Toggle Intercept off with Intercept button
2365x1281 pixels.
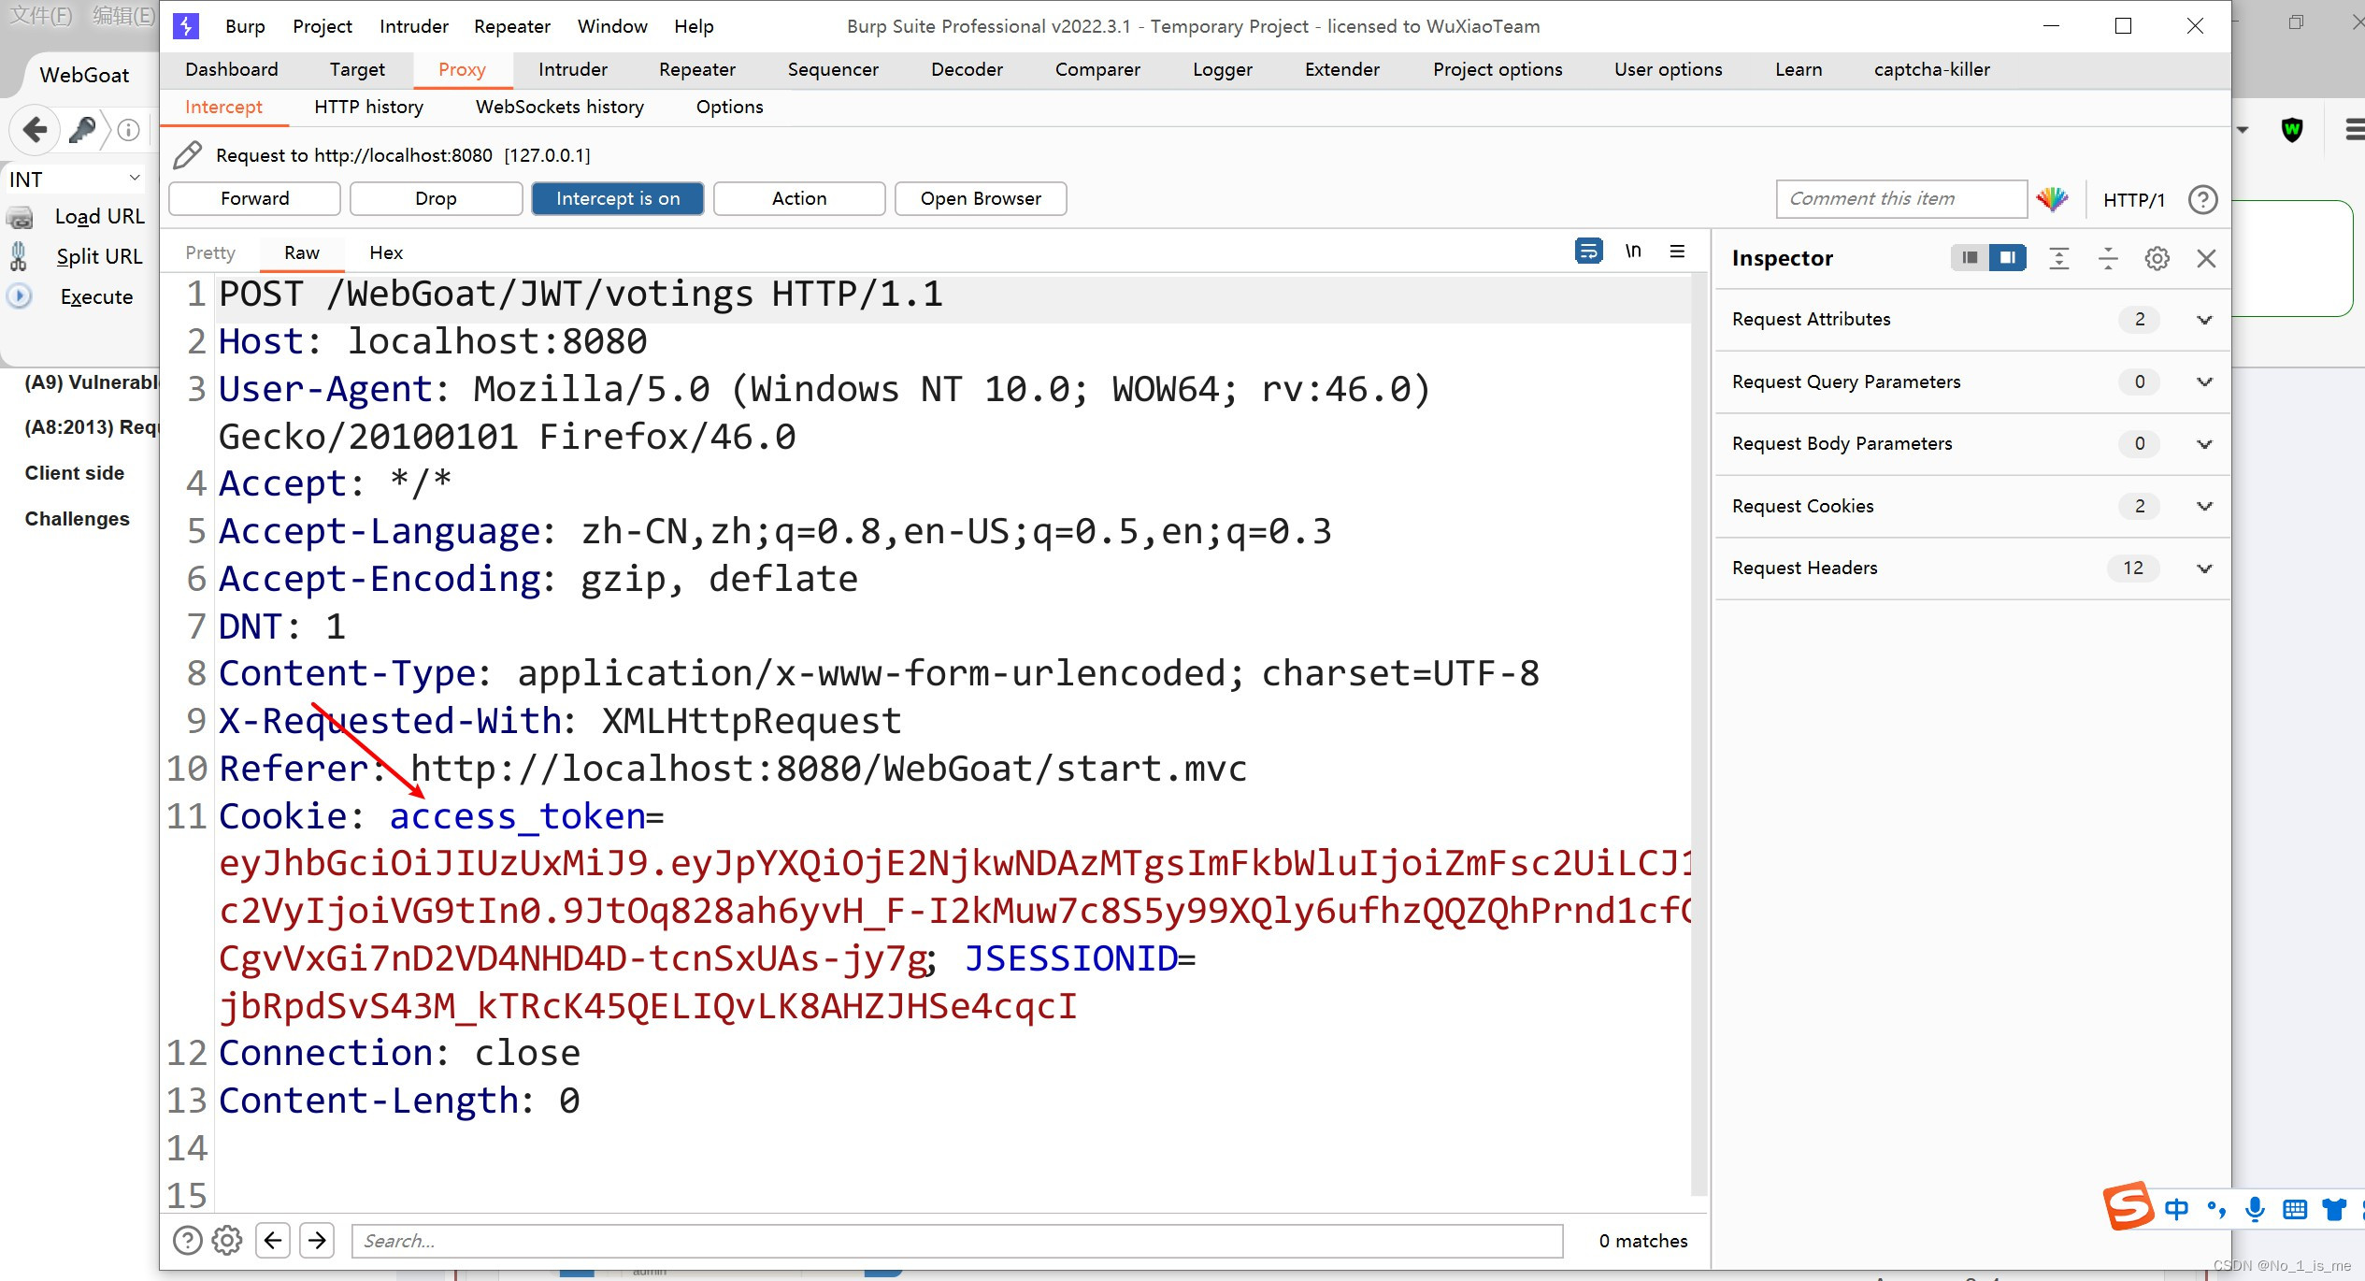click(x=616, y=199)
